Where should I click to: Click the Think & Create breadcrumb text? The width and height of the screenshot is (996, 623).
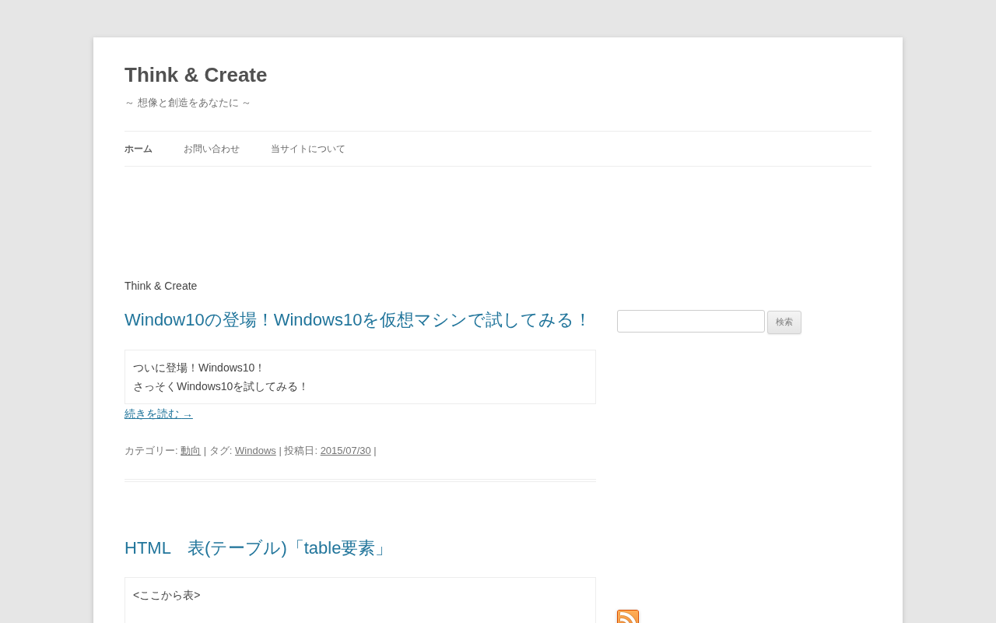(161, 286)
